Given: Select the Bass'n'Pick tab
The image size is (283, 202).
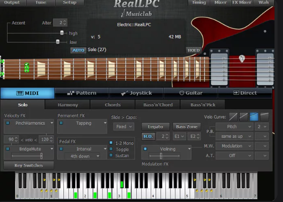Looking at the screenshot, I should (203, 105).
